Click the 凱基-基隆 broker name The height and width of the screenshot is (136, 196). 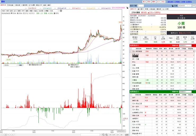pyautogui.click(x=136, y=74)
